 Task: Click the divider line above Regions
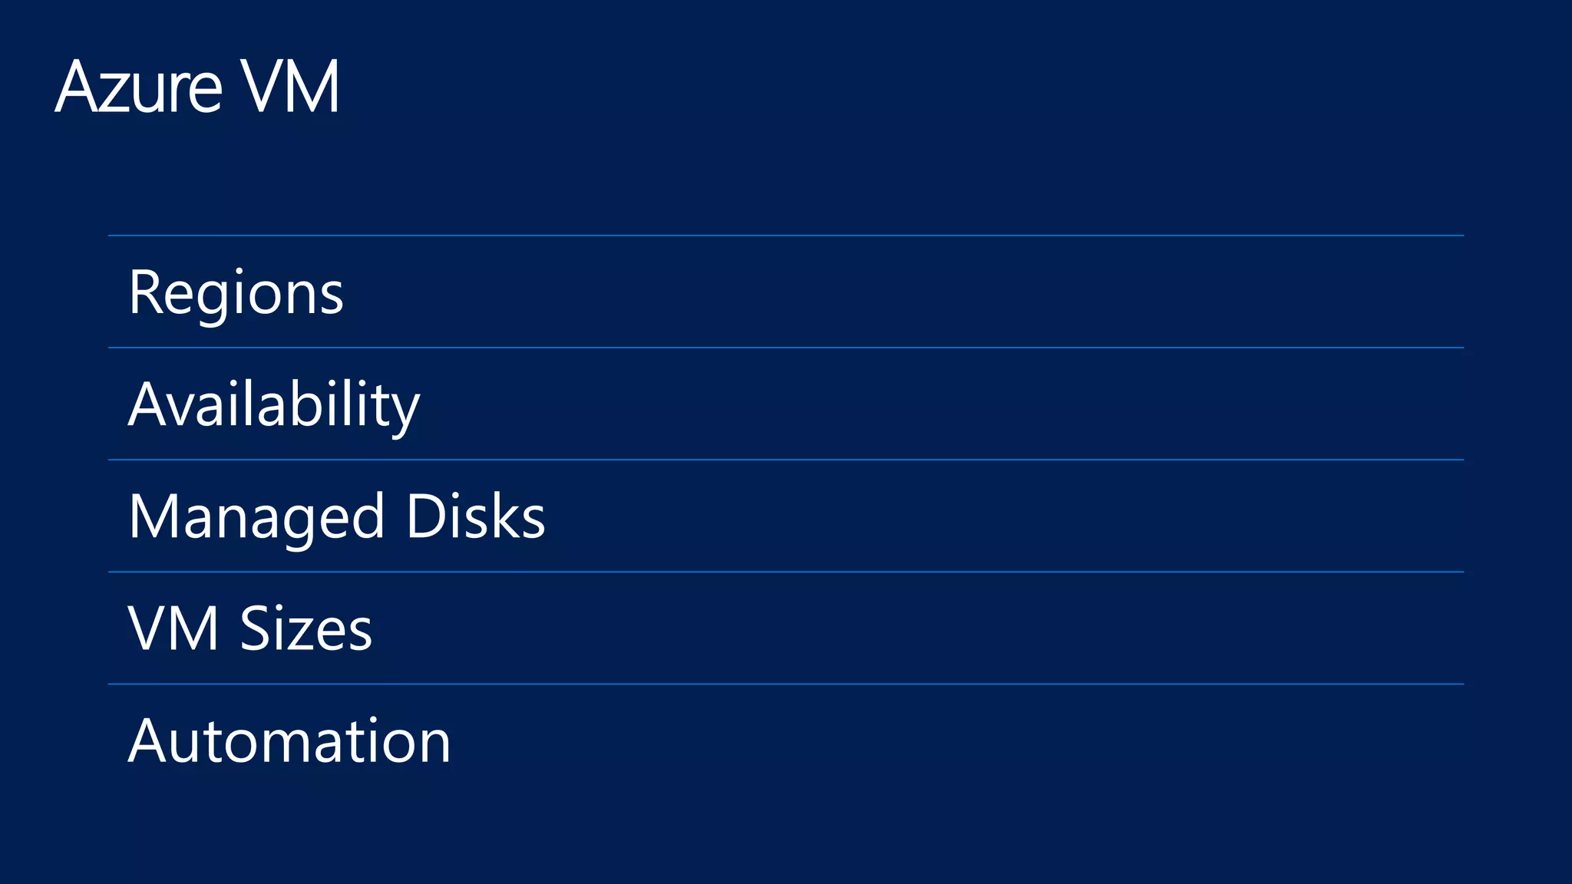(x=786, y=236)
